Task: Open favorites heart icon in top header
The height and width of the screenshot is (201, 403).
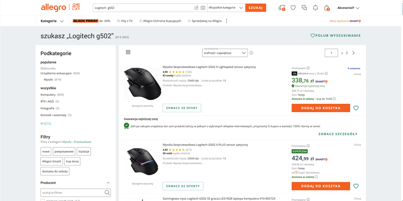Action: coord(293,8)
